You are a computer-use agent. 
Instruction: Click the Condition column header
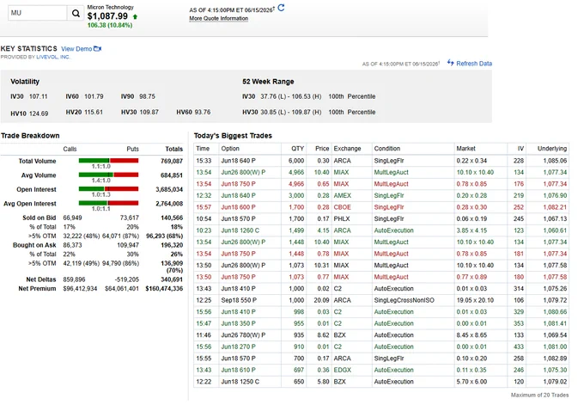[387, 149]
